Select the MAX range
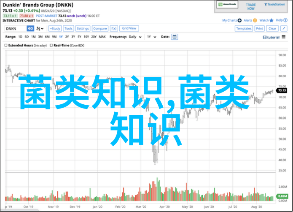 coord(102,37)
